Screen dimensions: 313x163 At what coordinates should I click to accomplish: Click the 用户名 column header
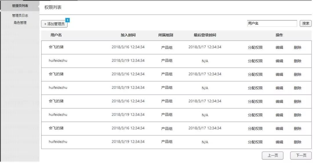(56, 35)
